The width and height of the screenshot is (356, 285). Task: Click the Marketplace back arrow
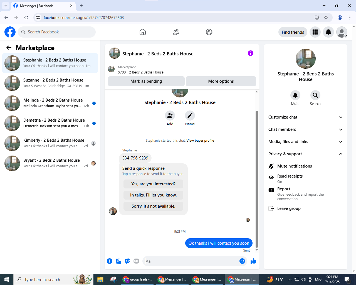click(x=9, y=48)
